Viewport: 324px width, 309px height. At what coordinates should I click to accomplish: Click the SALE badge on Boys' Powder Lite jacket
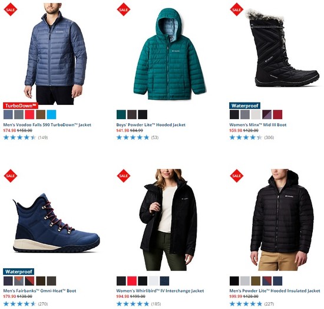coord(124,9)
